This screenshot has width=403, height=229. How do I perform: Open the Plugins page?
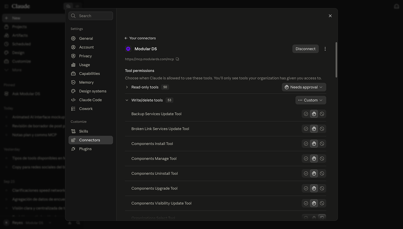91,149
